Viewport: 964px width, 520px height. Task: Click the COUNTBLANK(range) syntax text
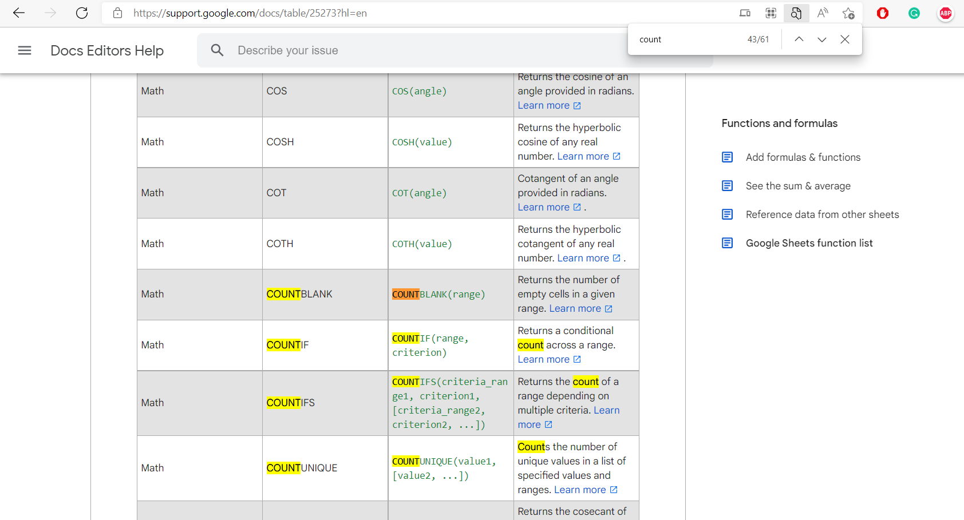click(438, 294)
